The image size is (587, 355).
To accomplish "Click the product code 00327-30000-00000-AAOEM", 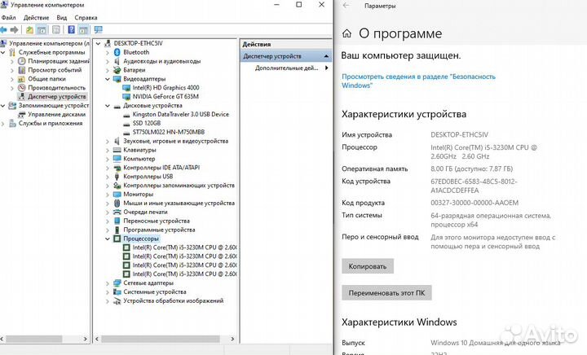I will tap(474, 203).
